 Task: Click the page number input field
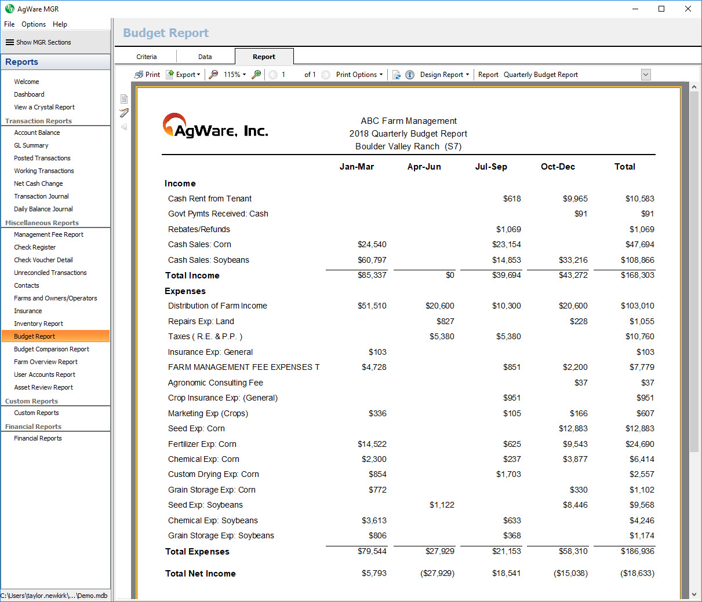(x=290, y=75)
